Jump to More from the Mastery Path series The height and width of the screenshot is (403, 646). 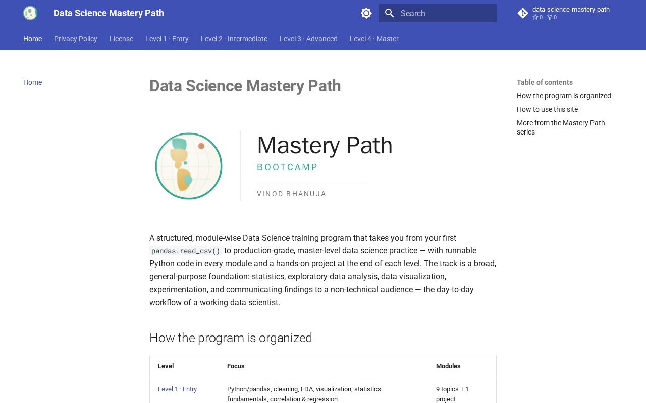coord(561,127)
